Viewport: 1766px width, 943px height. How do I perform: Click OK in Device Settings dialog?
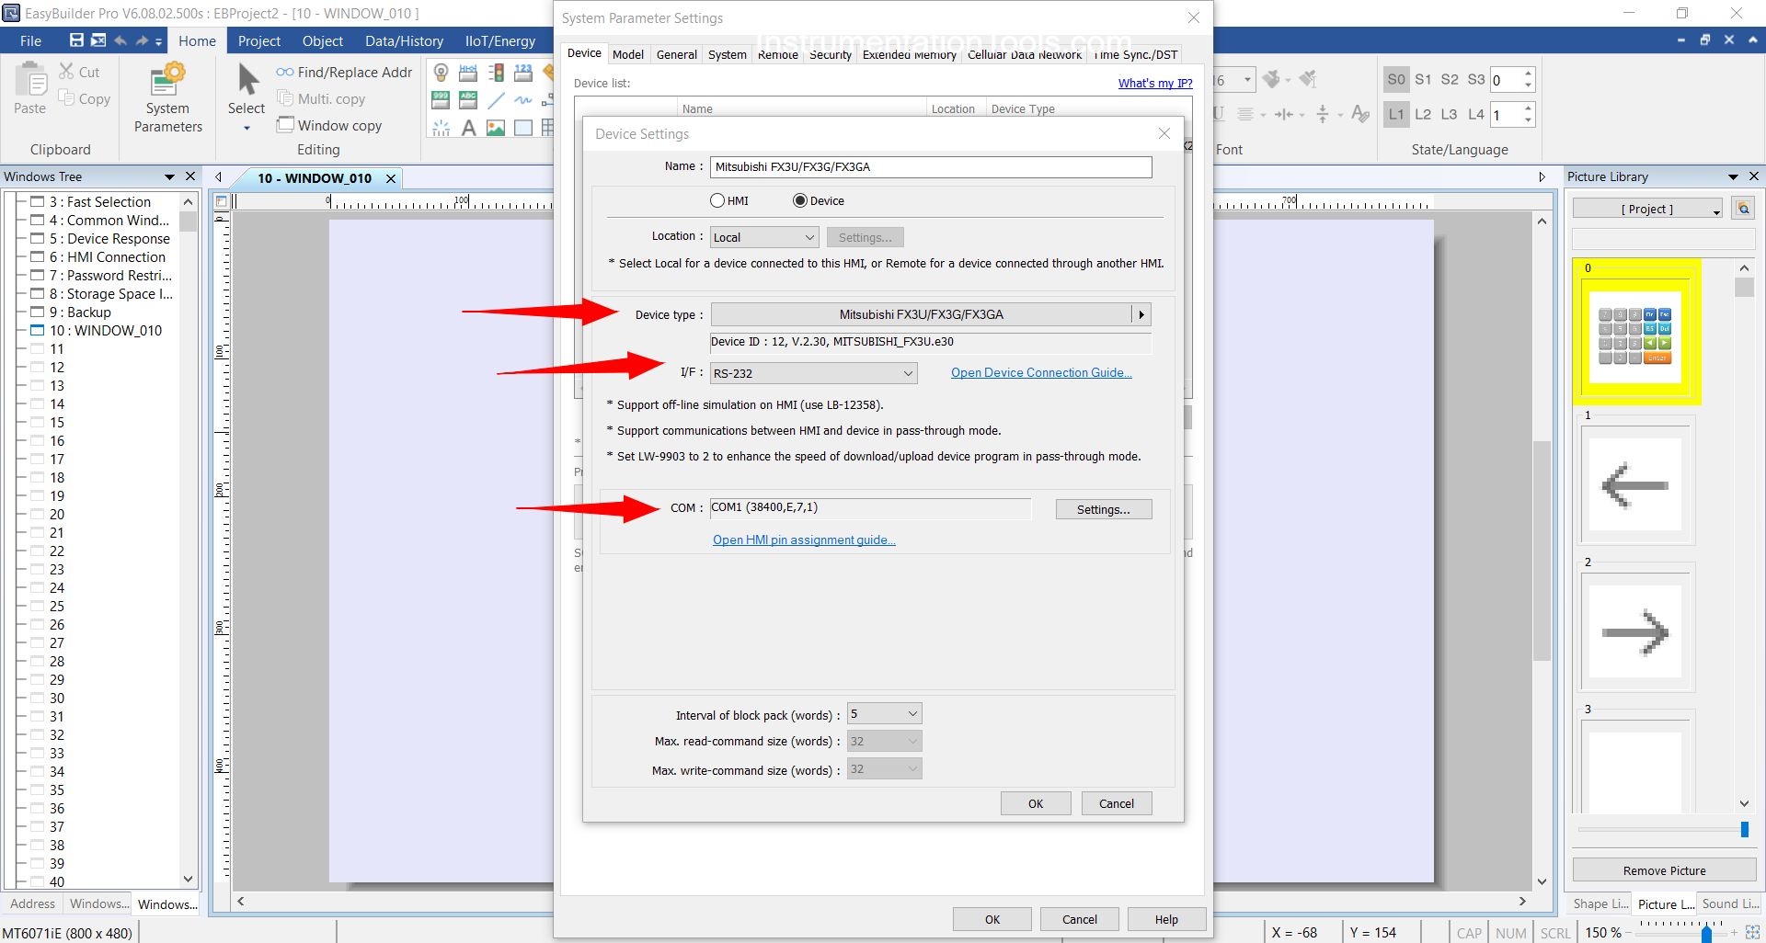coord(1036,803)
